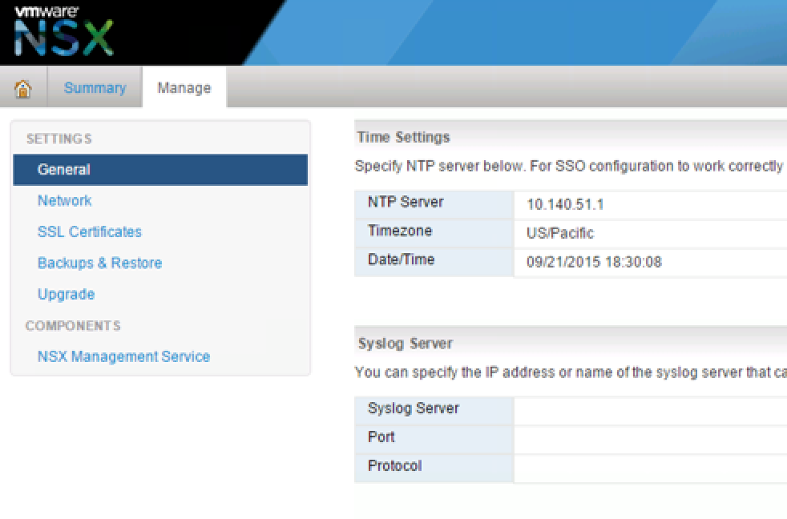The height and width of the screenshot is (519, 787).
Task: Select the US/Pacific Timezone value
Action: pos(560,234)
